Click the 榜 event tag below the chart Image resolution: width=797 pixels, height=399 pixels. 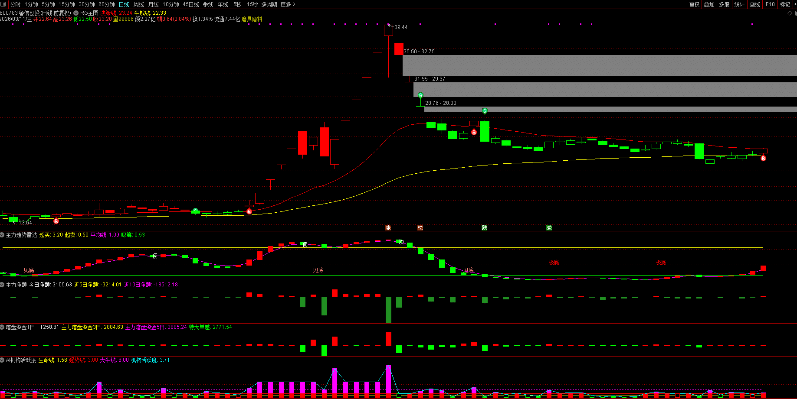[420, 228]
